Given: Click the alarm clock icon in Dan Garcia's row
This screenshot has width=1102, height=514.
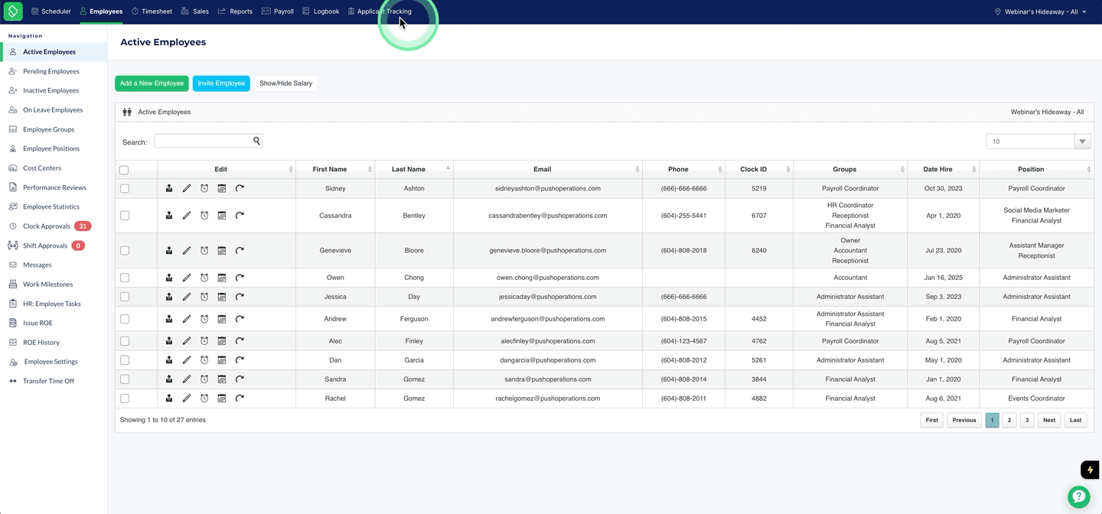Looking at the screenshot, I should point(204,360).
